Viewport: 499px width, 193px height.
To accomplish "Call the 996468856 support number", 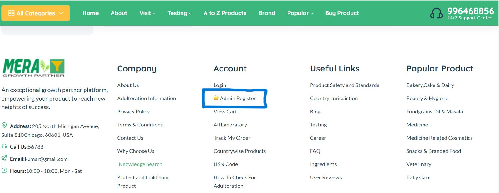I will (470, 11).
